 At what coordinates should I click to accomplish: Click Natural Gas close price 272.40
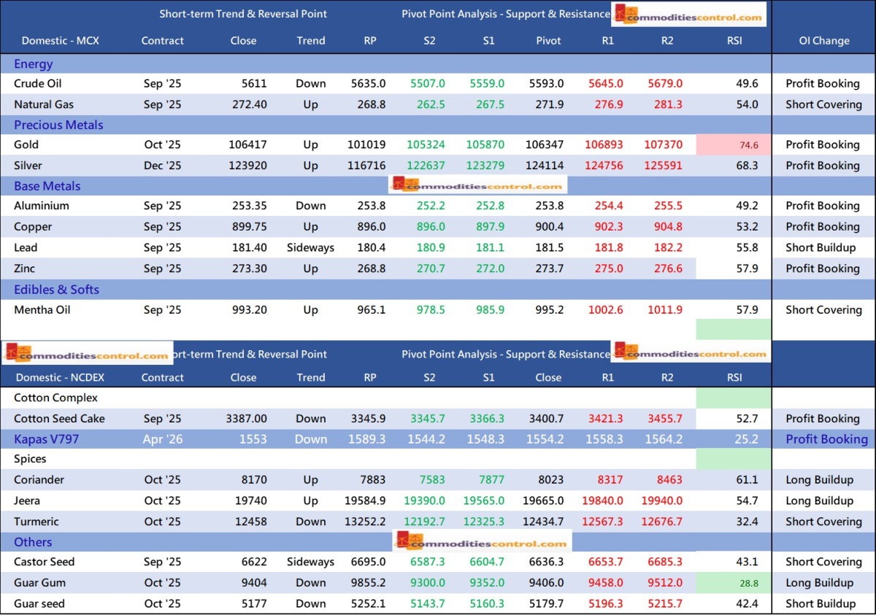tap(239, 104)
